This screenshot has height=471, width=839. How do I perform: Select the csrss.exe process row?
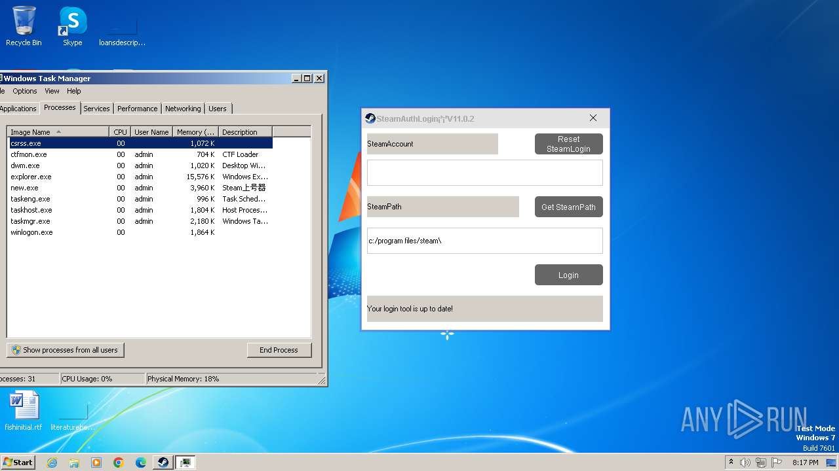tap(140, 143)
